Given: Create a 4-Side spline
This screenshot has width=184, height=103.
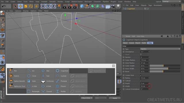Looking at the screenshot, I should click(x=48, y=86).
